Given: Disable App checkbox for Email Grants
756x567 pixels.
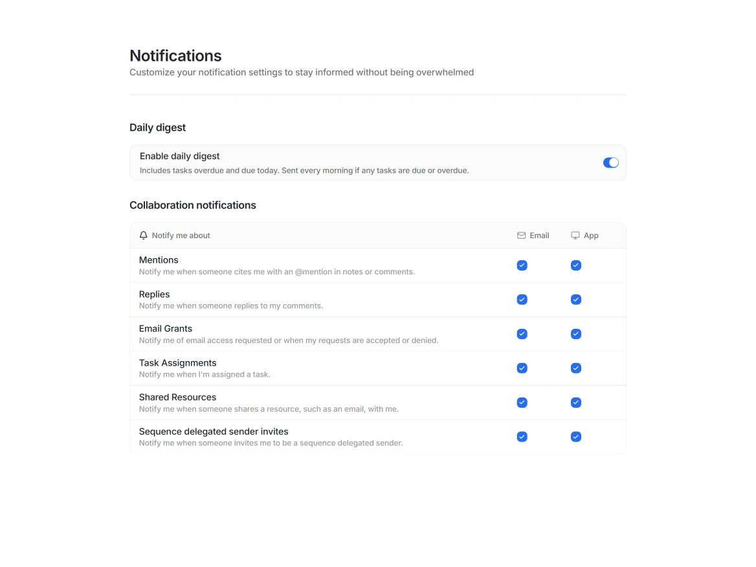Looking at the screenshot, I should (x=575, y=334).
